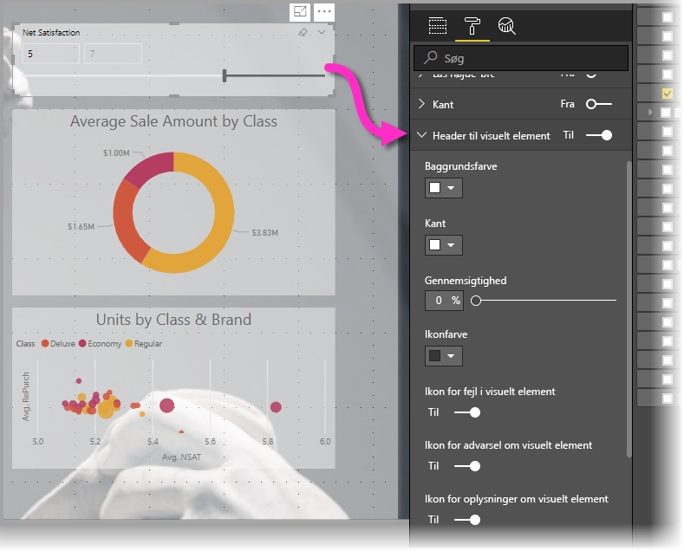Toggle Ikon for advarsel om visuelt element
684x551 pixels.
[x=467, y=466]
